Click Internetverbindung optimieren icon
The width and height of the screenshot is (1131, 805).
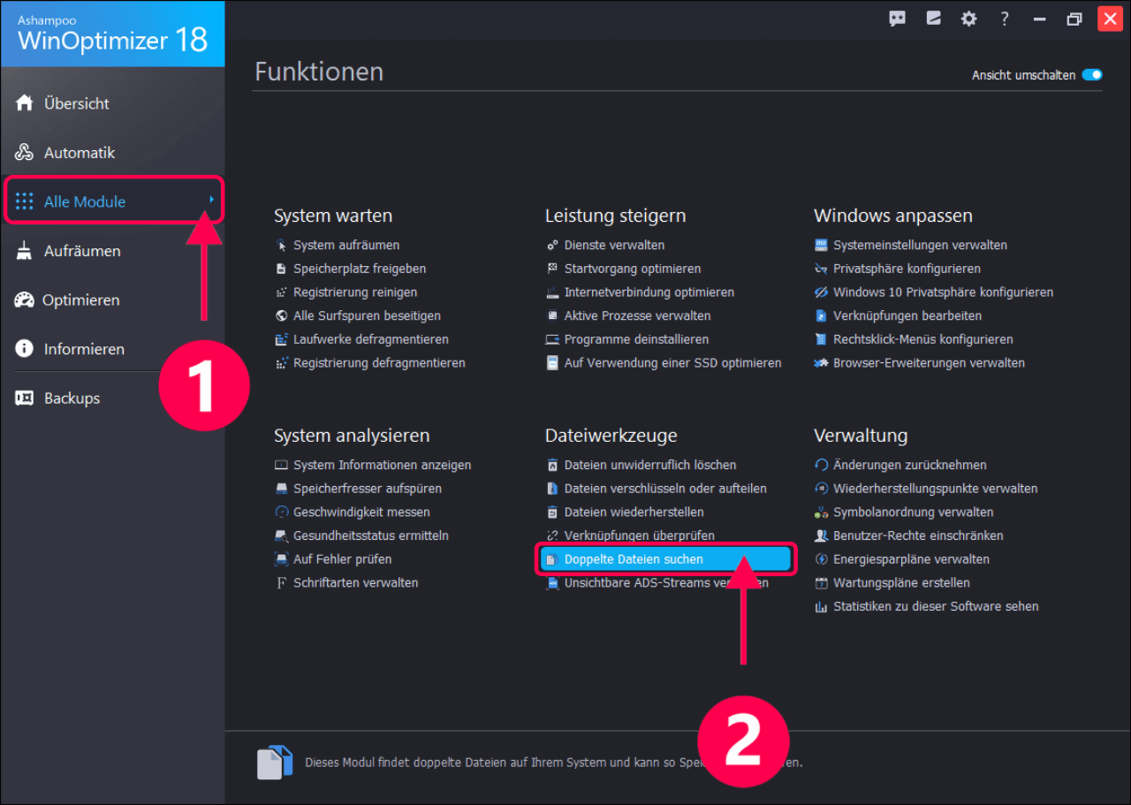552,292
